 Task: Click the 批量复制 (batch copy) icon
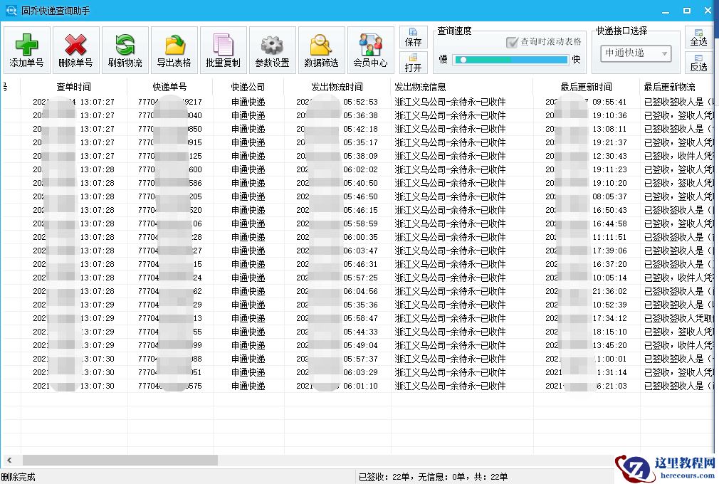click(222, 49)
